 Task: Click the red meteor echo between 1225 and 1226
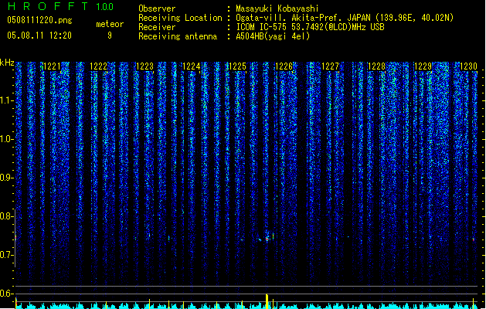(x=267, y=239)
